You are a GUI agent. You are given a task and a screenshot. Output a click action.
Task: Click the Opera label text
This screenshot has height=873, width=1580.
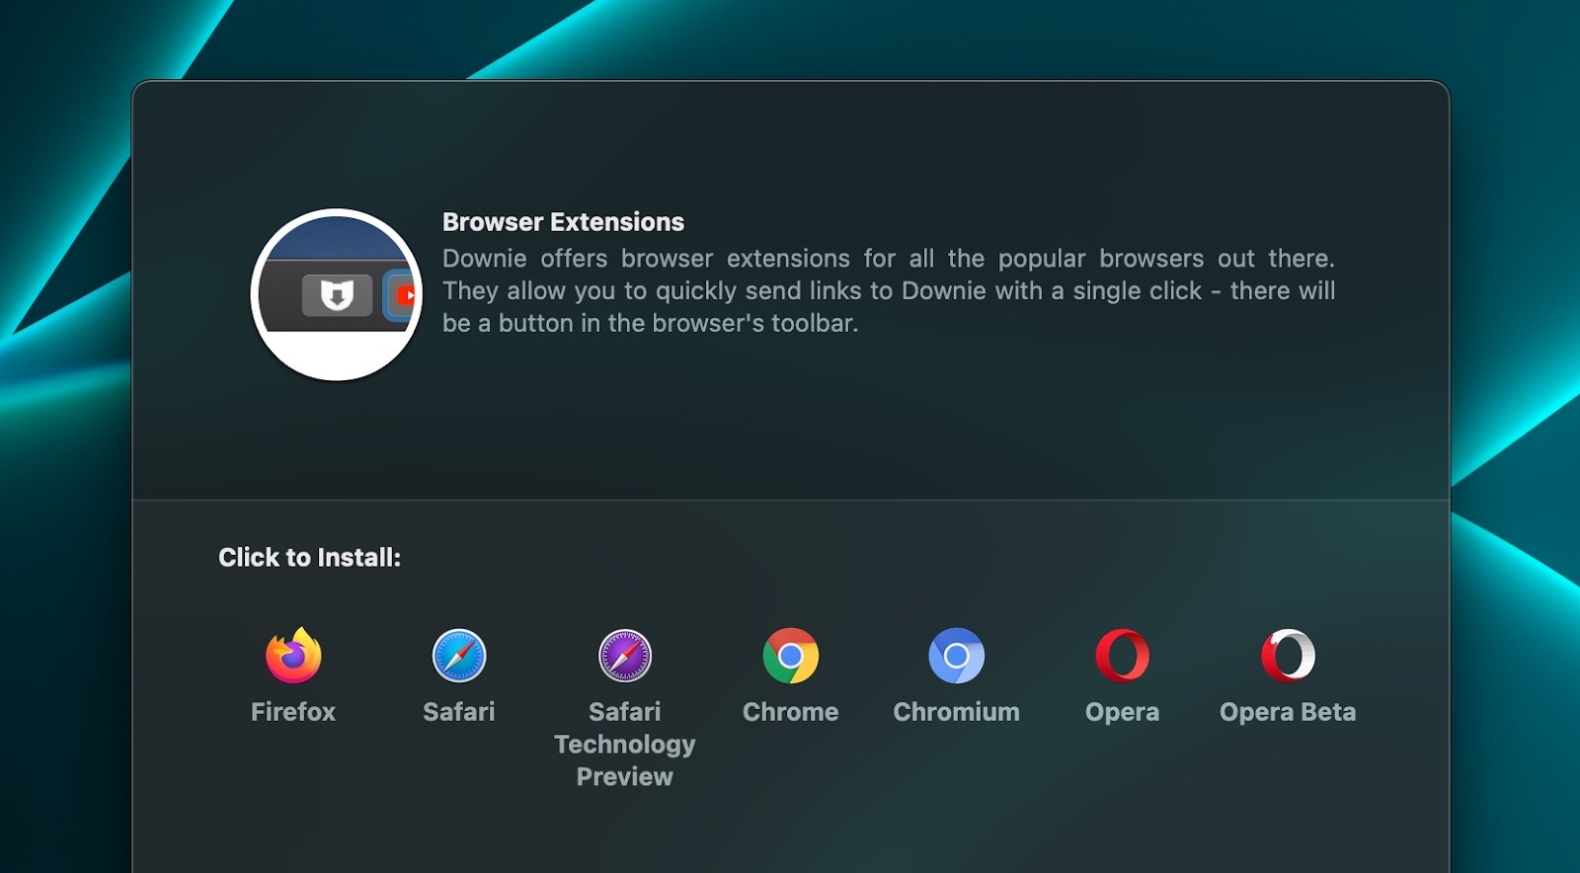1123,712
